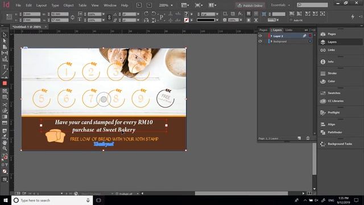
Task: Toggle formatting affects container or text
Action: 5,165
